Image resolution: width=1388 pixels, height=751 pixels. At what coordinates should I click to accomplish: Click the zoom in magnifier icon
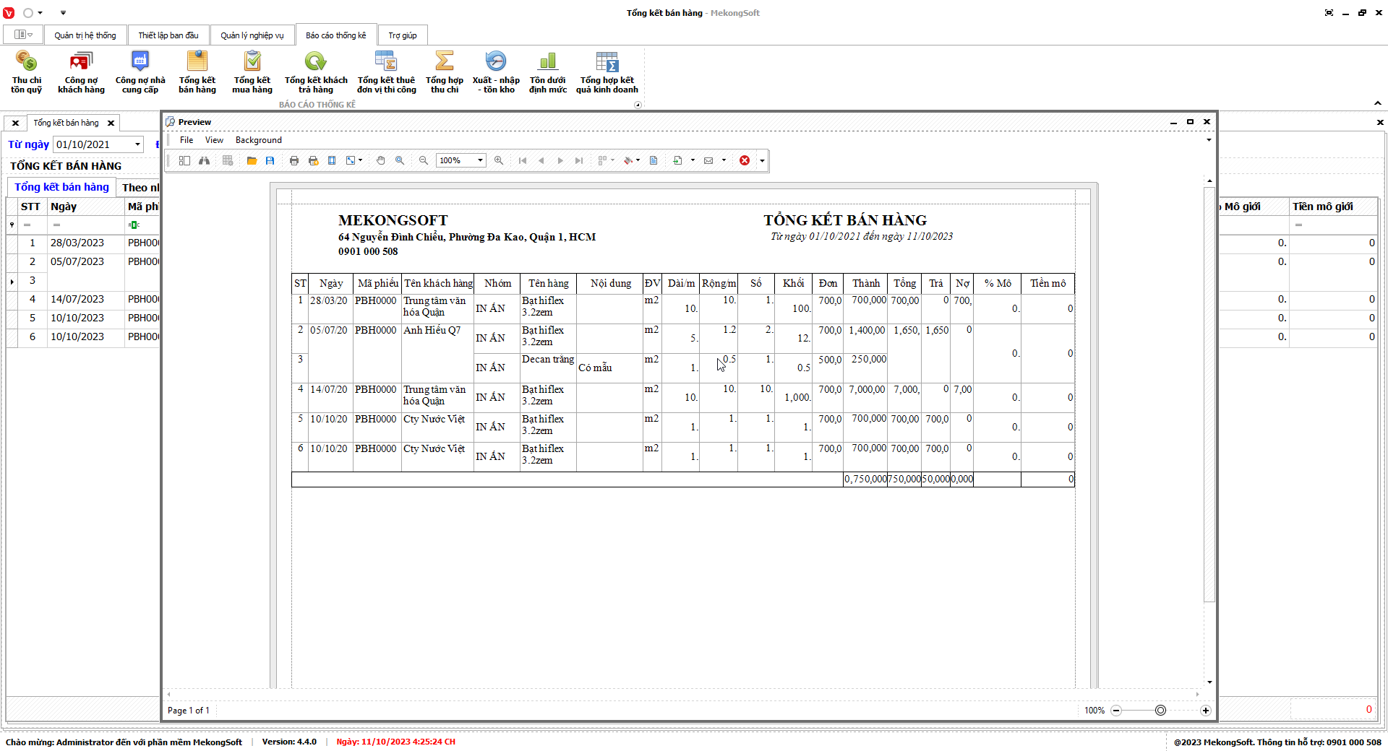tap(499, 160)
